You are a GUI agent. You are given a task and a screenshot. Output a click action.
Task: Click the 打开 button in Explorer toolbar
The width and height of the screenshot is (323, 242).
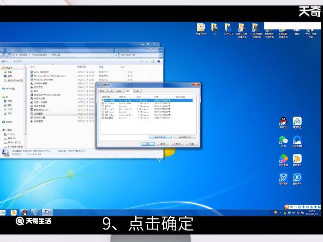(18, 61)
